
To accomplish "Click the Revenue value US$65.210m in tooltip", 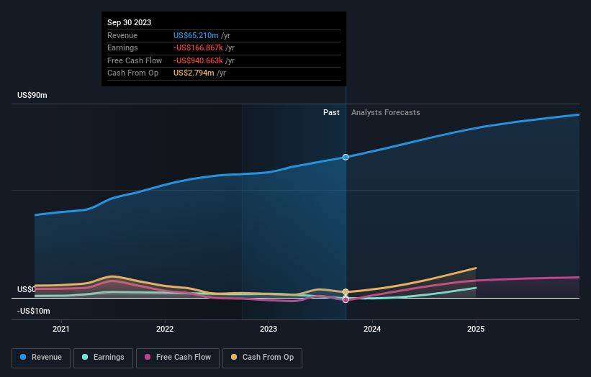I will click(196, 35).
